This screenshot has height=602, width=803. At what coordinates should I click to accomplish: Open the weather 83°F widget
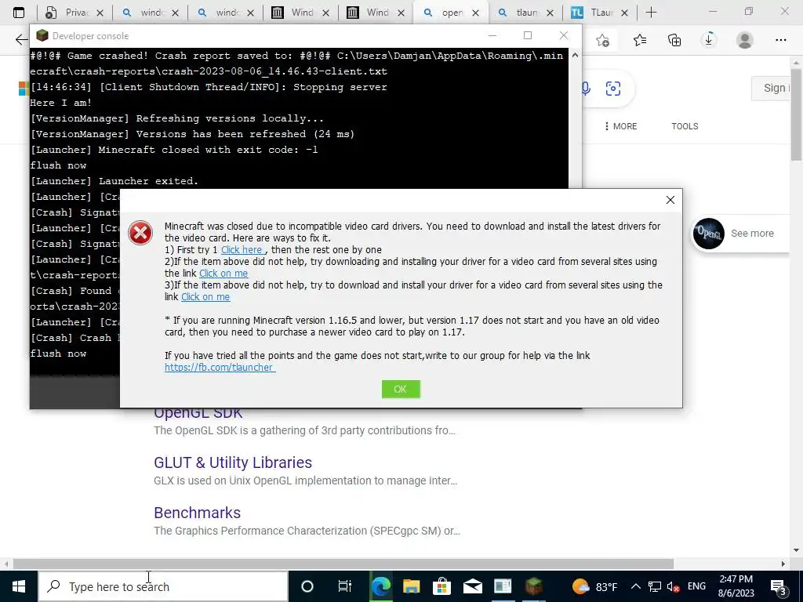(x=594, y=586)
